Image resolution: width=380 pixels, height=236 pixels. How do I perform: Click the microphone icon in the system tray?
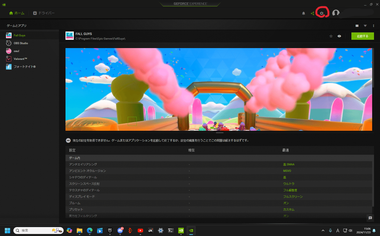coord(330,231)
